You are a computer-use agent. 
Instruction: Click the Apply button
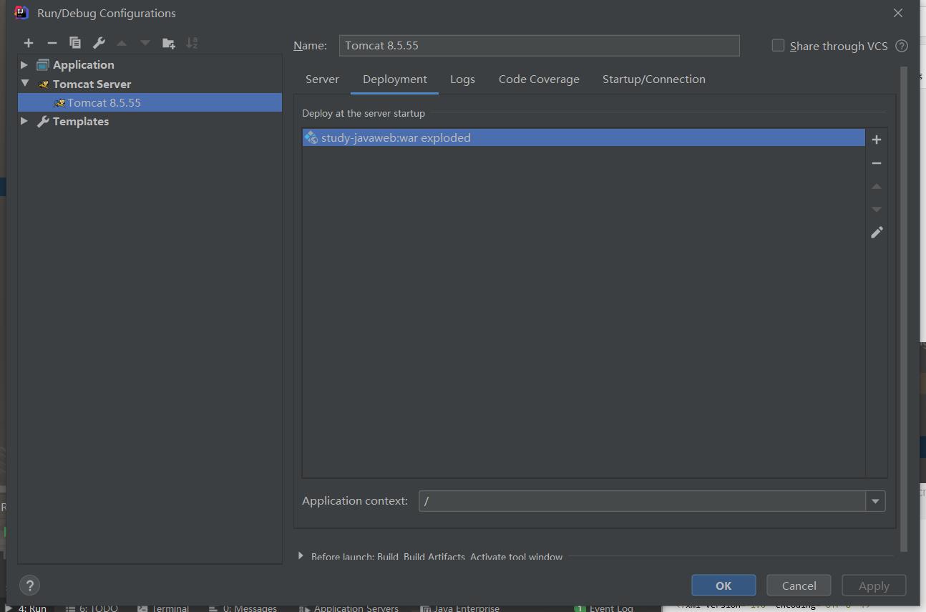[874, 586]
